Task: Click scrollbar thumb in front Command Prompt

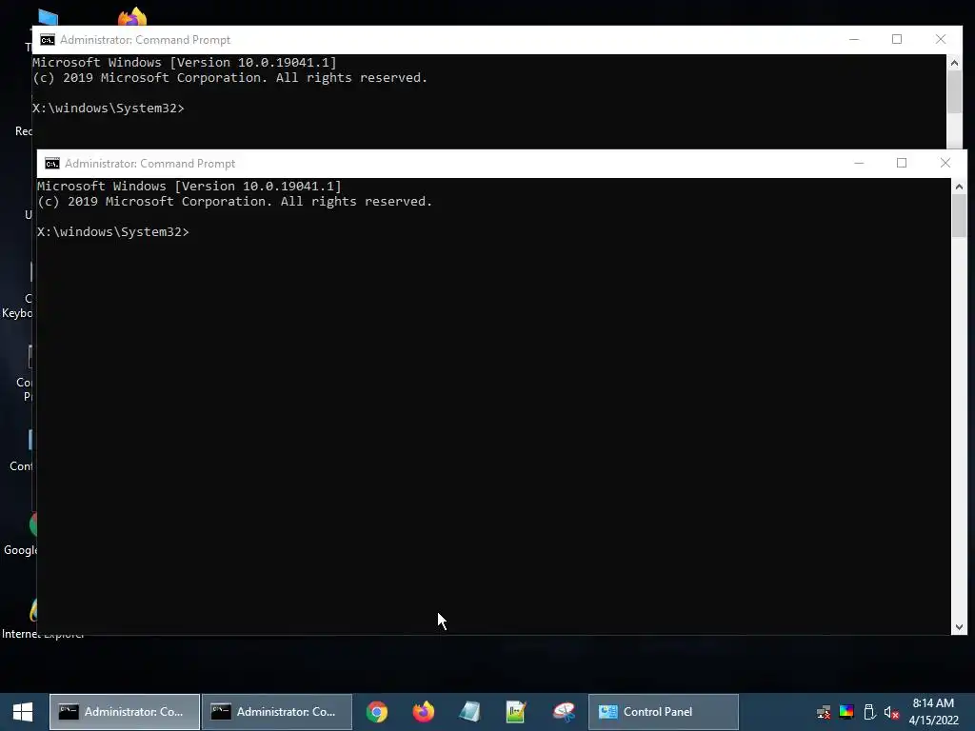Action: (959, 215)
